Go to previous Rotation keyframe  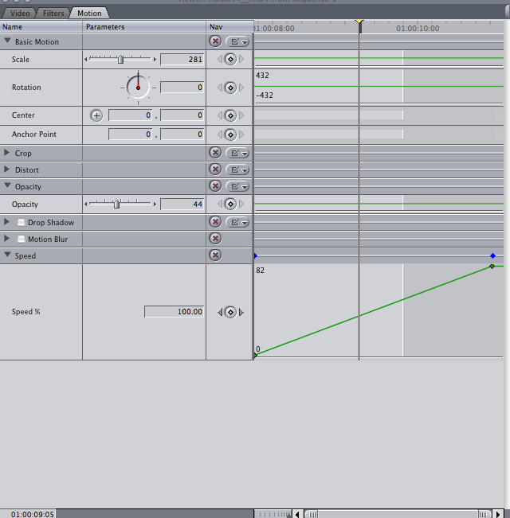coord(220,88)
